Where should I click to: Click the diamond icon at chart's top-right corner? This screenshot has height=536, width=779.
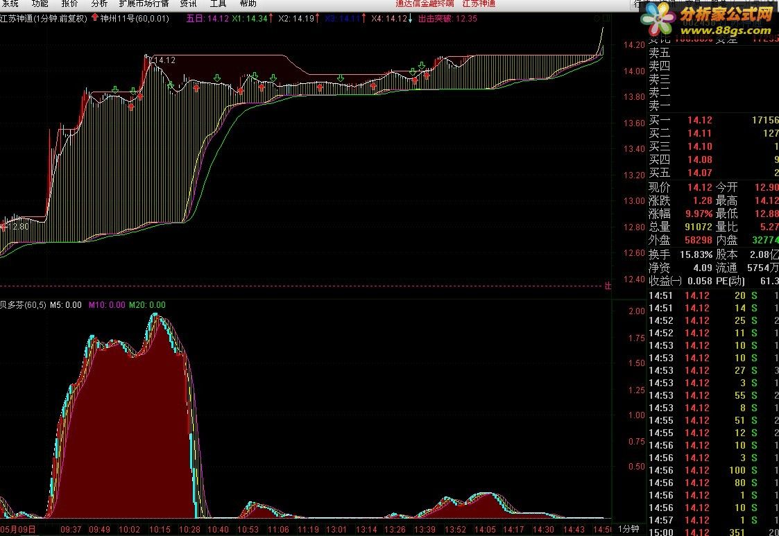coord(597,19)
